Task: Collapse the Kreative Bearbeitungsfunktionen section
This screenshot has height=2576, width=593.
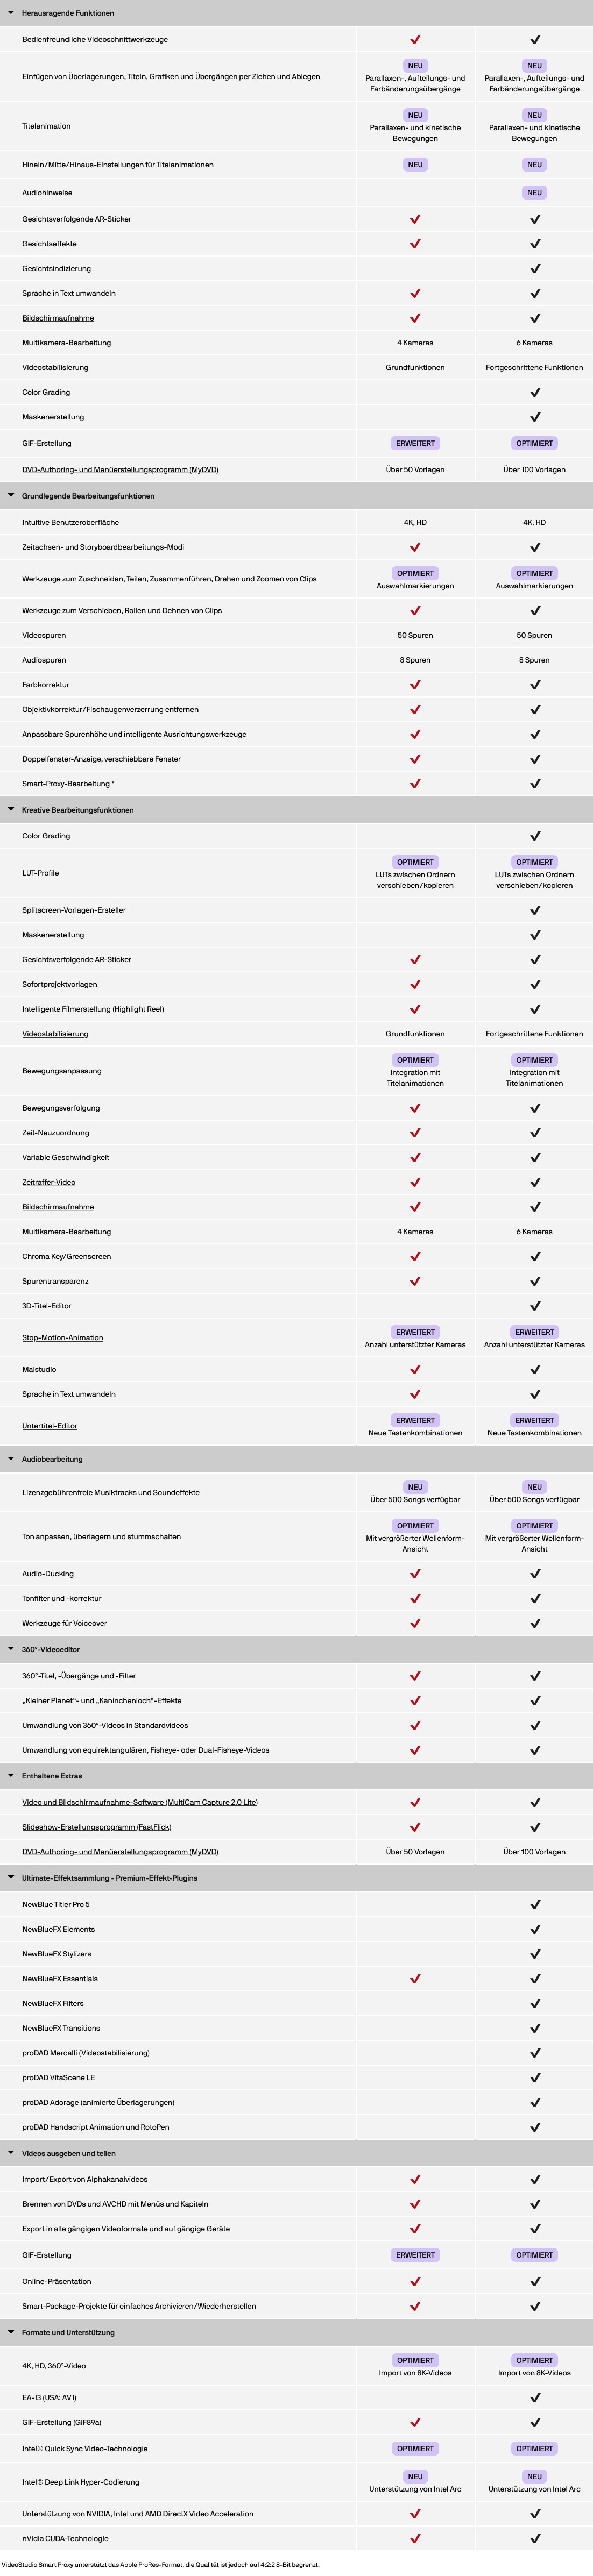Action: coord(11,810)
